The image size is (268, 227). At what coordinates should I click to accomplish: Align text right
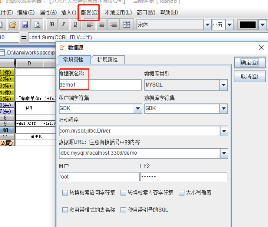pos(113,25)
